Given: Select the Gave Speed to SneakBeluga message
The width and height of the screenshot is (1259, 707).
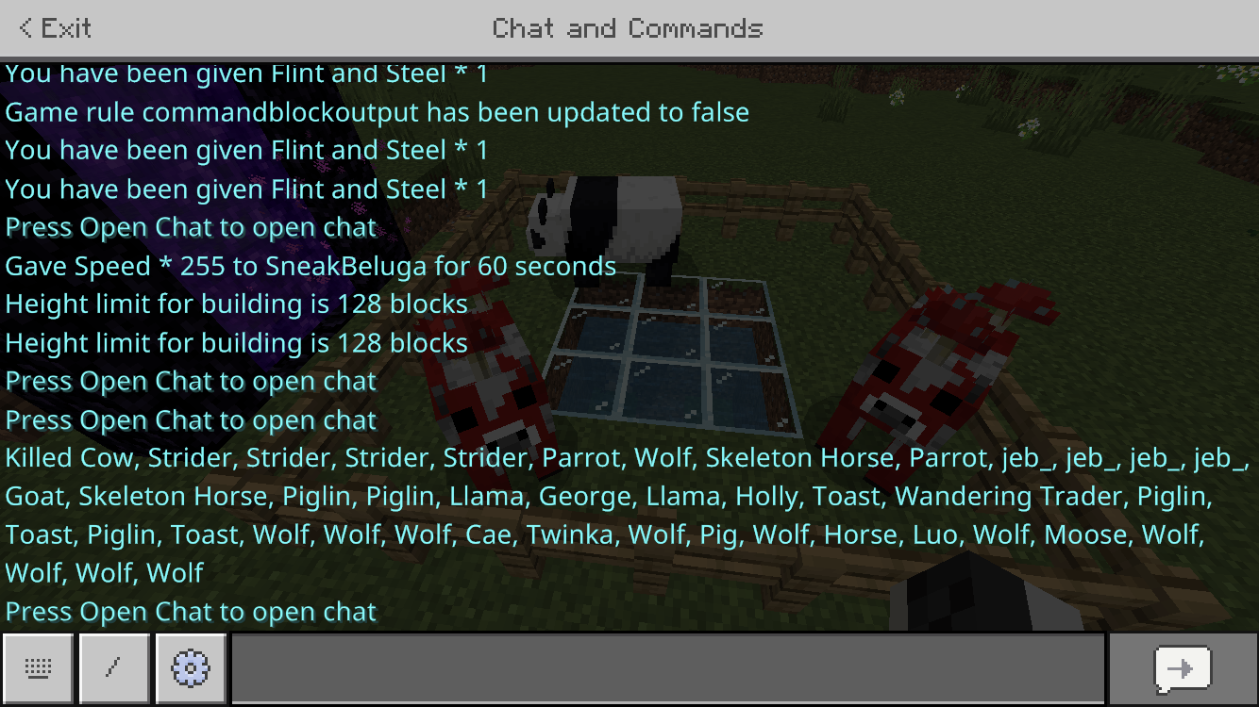Looking at the screenshot, I should click(x=311, y=266).
